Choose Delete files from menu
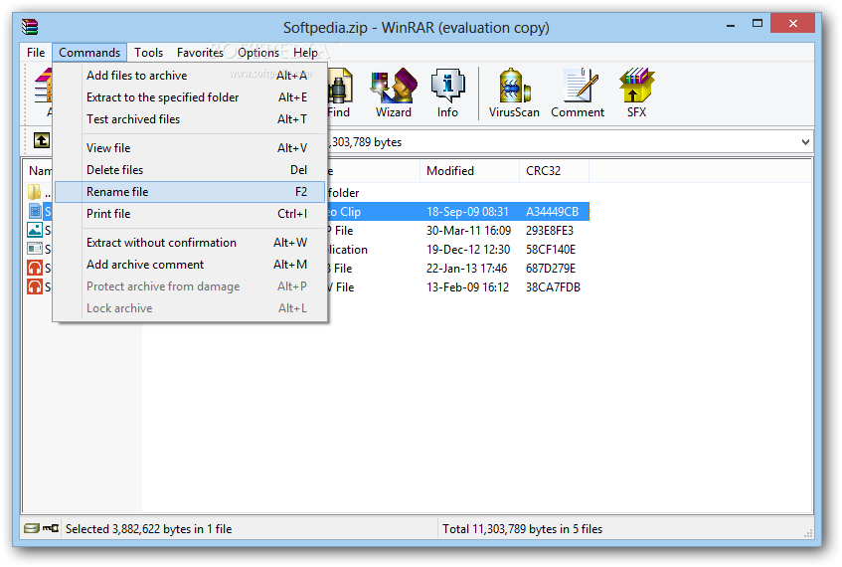Screen dimensions: 842x567 [x=190, y=170]
